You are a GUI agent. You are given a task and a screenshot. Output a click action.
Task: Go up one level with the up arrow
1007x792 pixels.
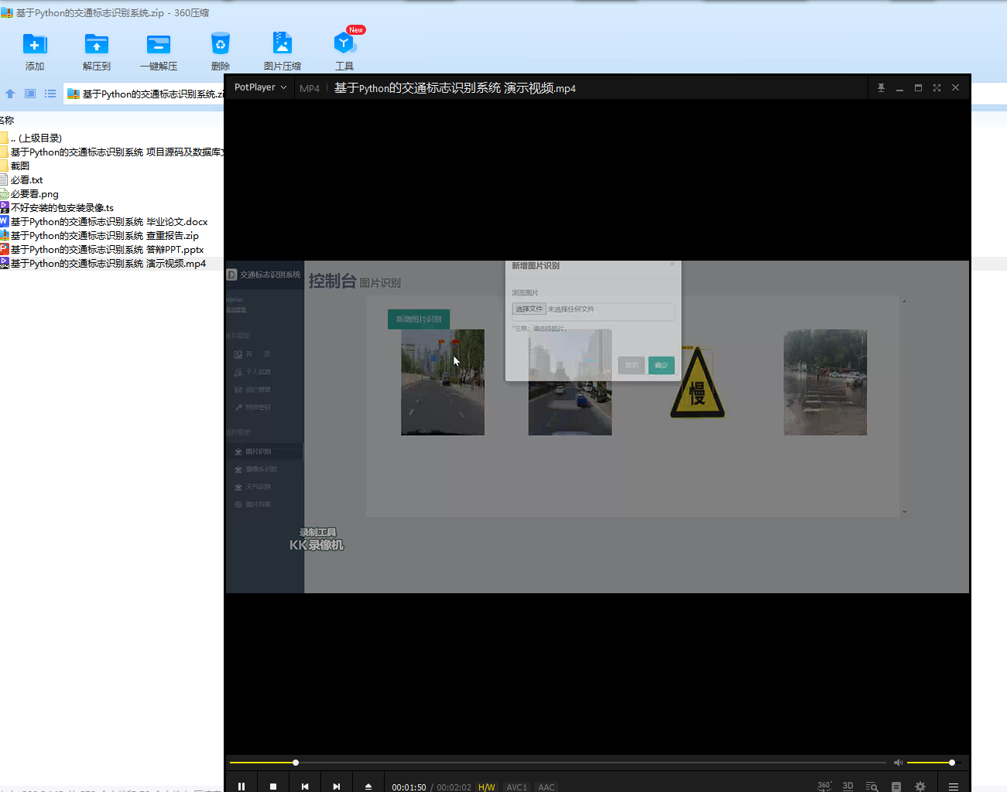[x=10, y=94]
